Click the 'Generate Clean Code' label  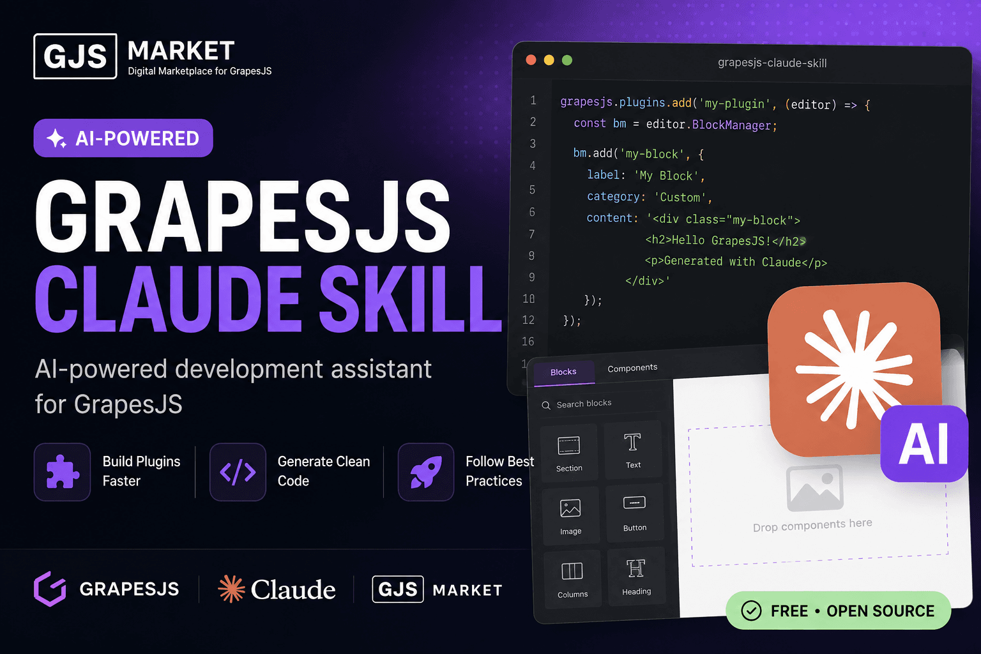coord(324,471)
